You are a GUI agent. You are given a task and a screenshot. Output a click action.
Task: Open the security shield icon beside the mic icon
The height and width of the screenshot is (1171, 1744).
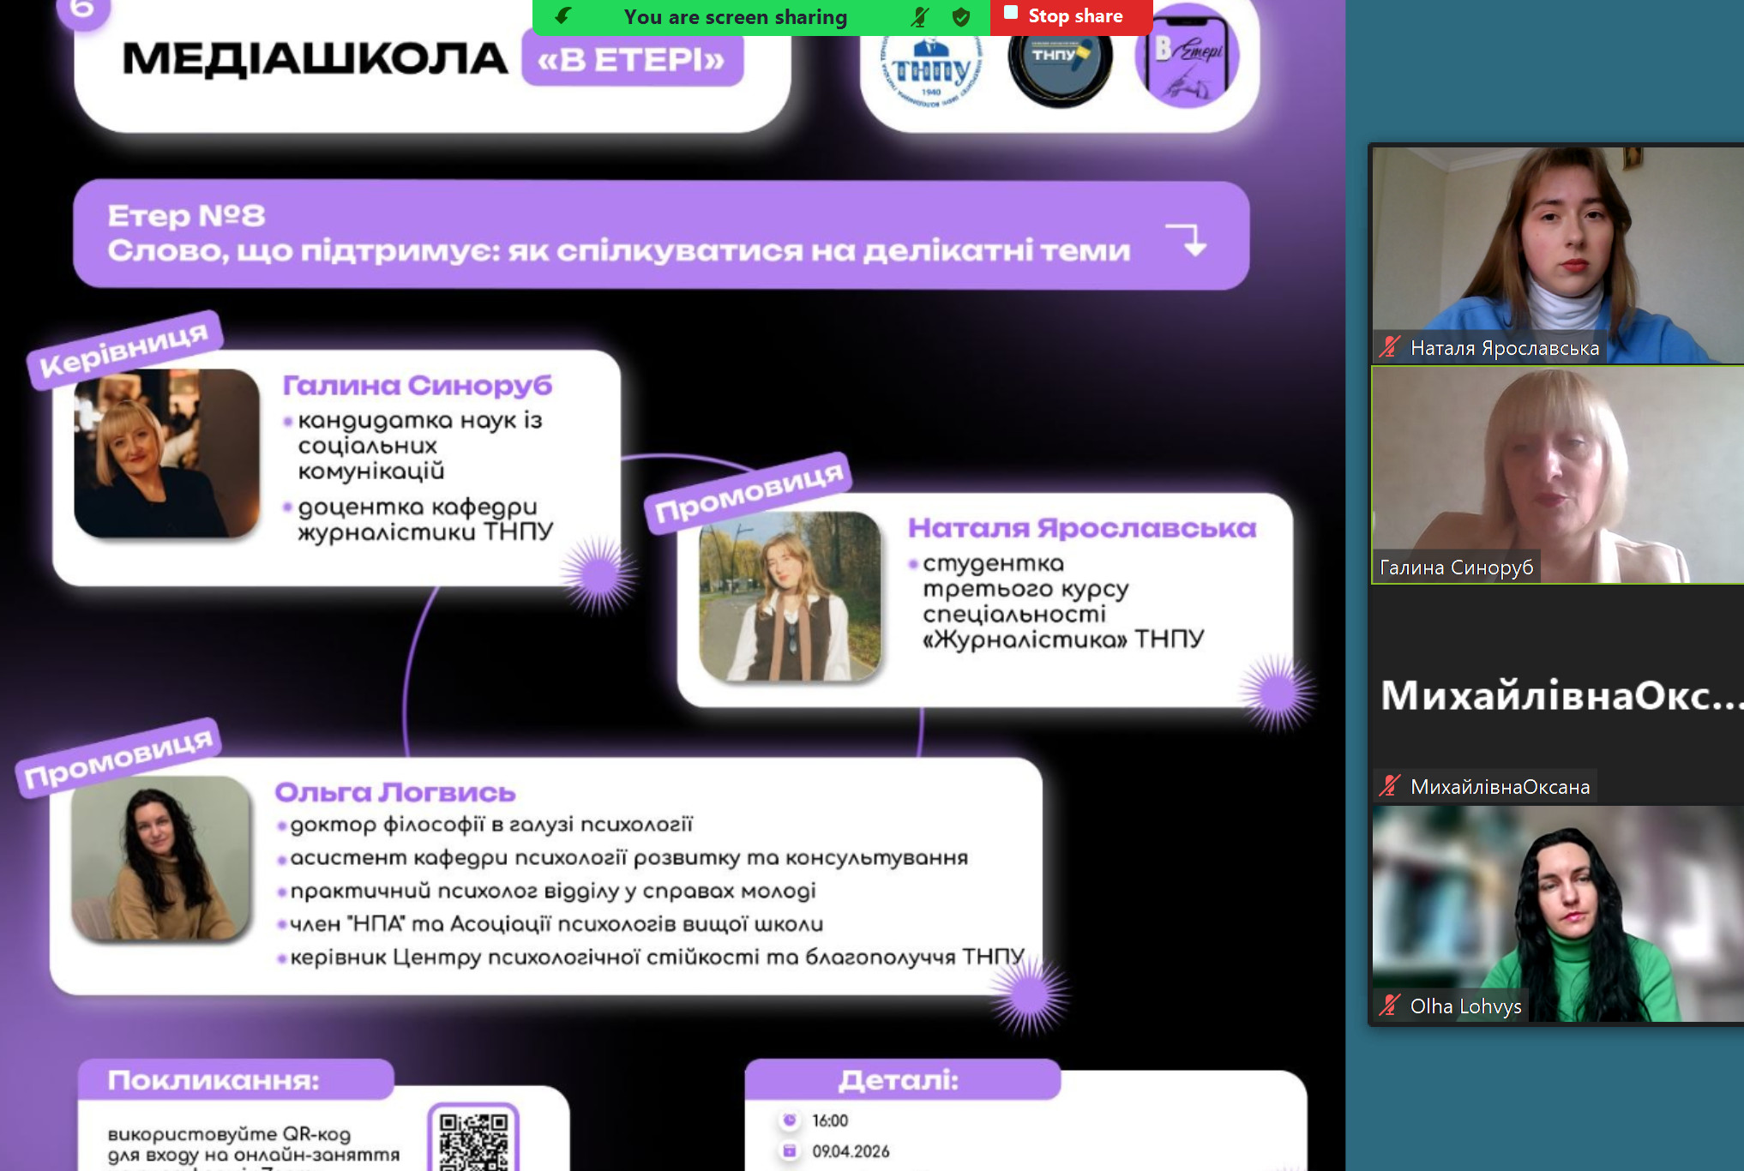coord(960,16)
